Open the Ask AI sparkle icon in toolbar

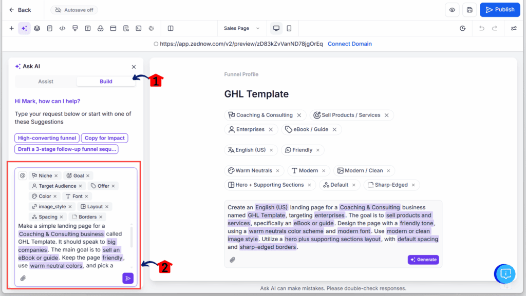point(24,28)
